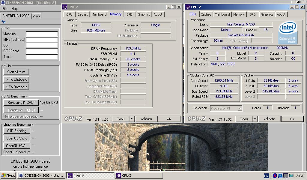The height and width of the screenshot is (180, 307).
Task: Switch to first CPU-Z taskbar button
Action: (x=90, y=175)
